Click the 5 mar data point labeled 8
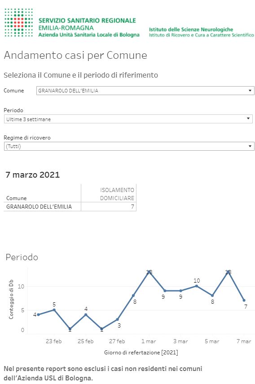This screenshot has width=255, height=384. click(212, 295)
